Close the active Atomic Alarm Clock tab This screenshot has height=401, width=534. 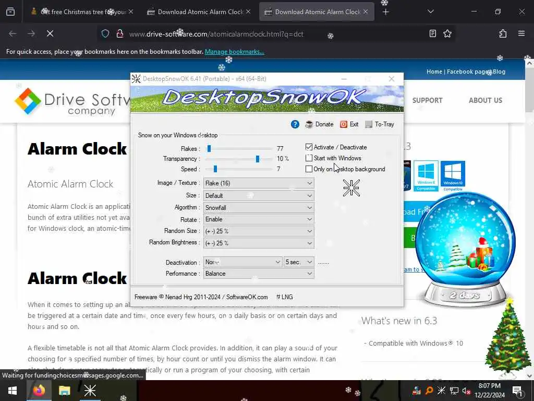pyautogui.click(x=366, y=12)
